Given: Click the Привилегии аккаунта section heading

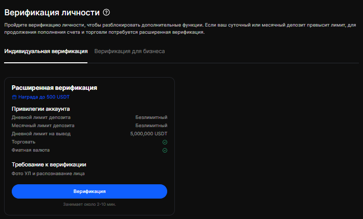Looking at the screenshot, I should coord(41,109).
